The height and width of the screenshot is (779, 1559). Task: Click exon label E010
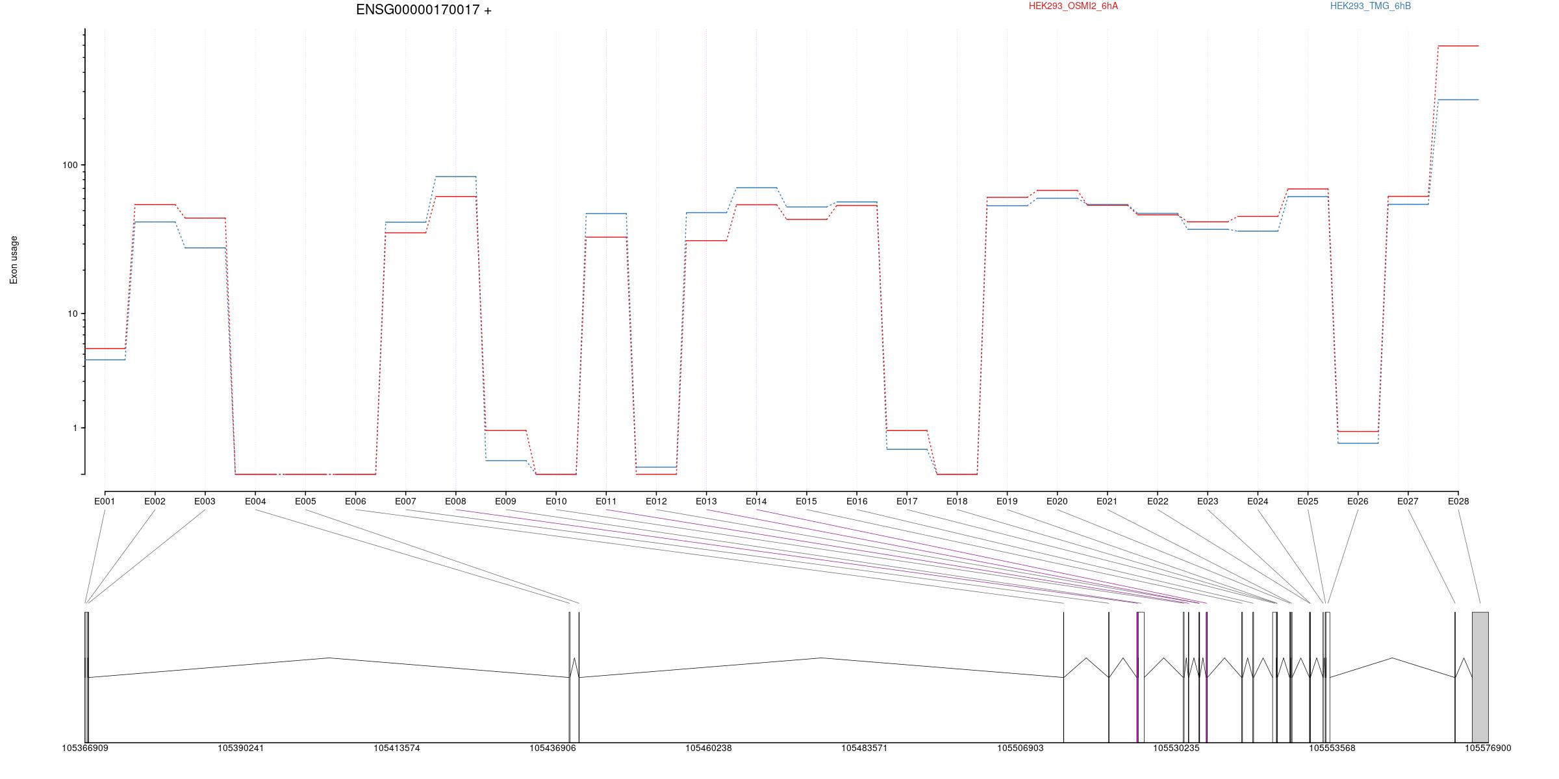556,501
